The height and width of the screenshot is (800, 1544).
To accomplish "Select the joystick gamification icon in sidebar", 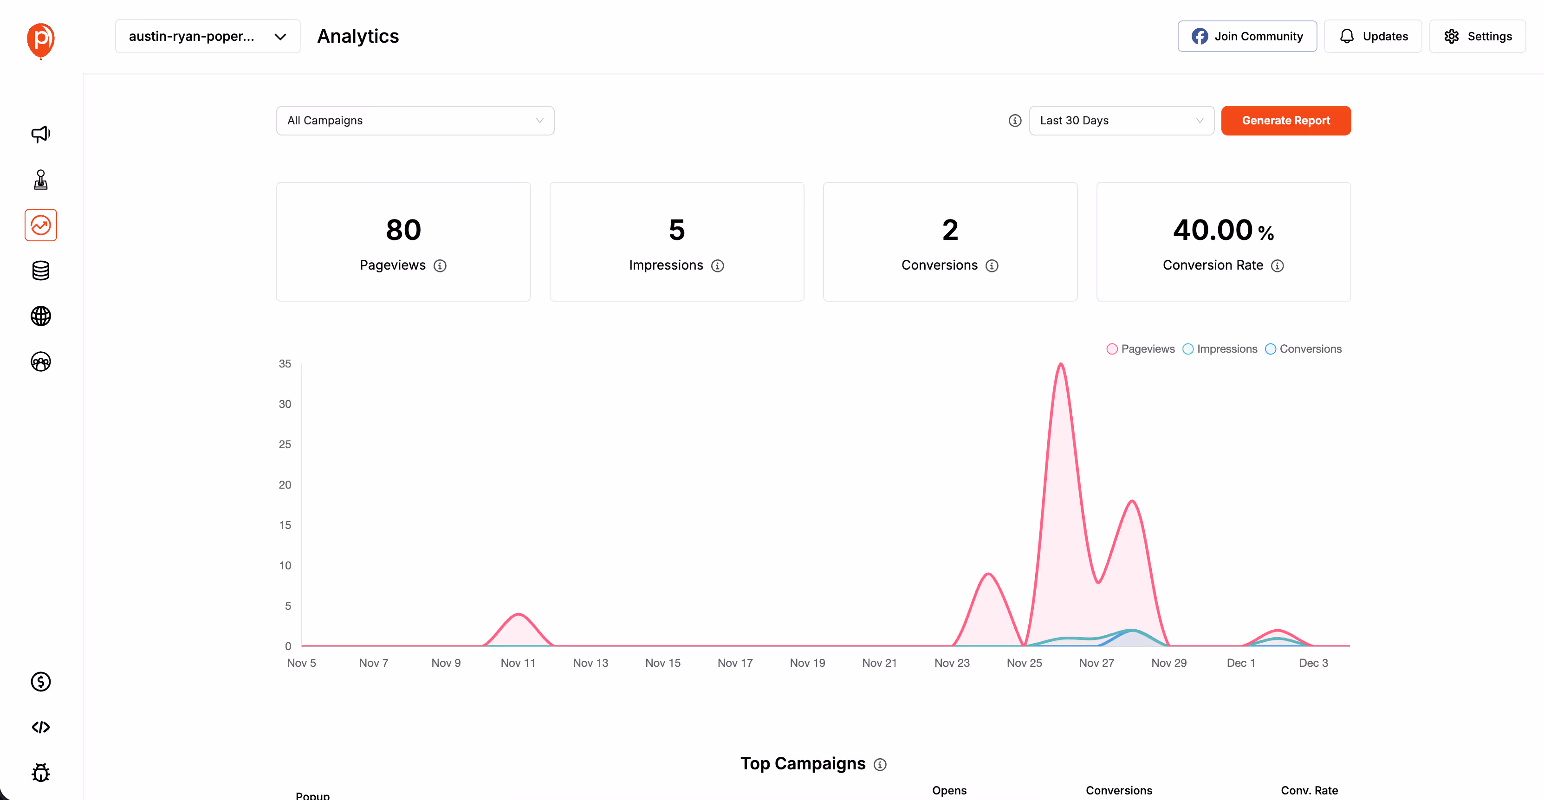I will click(x=40, y=179).
